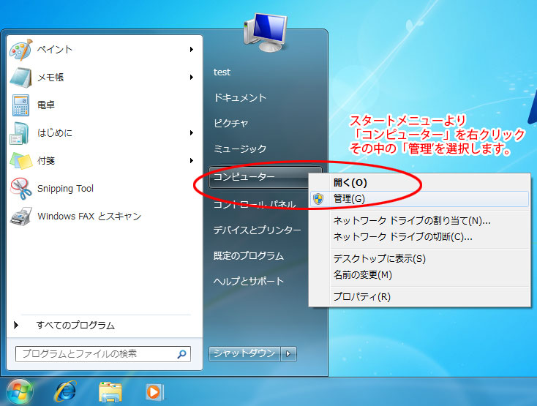Click the プログラムとファイルの検索 search box

pos(102,354)
